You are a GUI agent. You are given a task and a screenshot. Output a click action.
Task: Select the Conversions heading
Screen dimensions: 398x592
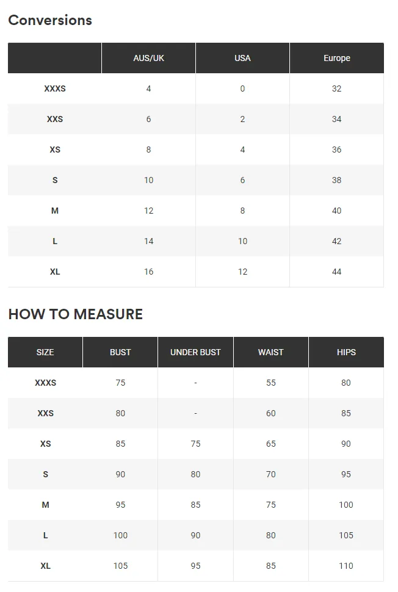click(x=50, y=20)
